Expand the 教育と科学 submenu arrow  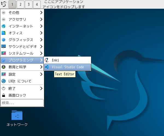[x=42, y=67]
